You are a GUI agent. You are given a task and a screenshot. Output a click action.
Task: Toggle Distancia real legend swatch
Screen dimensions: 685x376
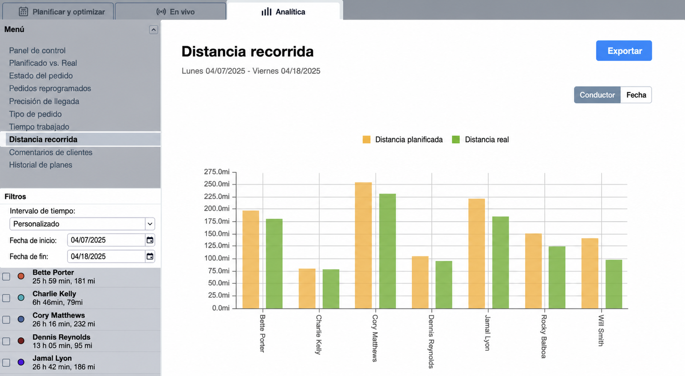coord(456,139)
